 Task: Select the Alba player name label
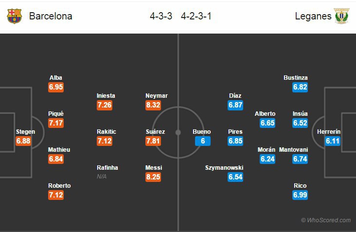coord(56,78)
